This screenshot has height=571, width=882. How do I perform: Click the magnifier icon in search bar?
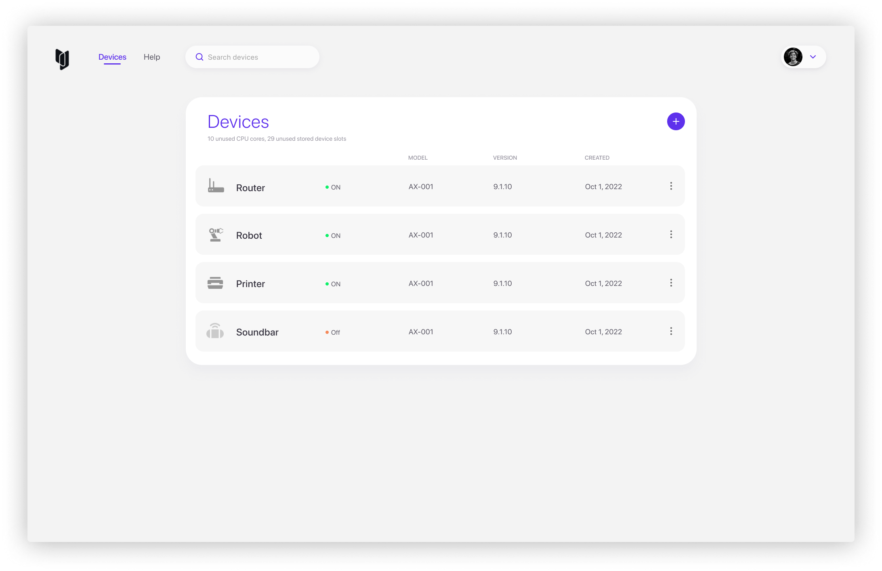[199, 57]
